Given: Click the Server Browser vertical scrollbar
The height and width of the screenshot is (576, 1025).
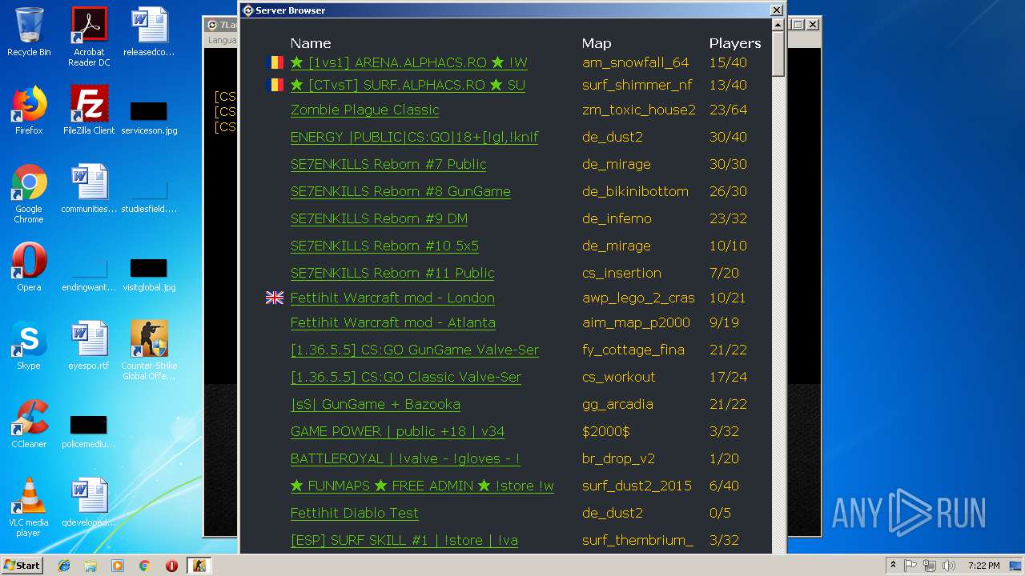Looking at the screenshot, I should [778, 286].
